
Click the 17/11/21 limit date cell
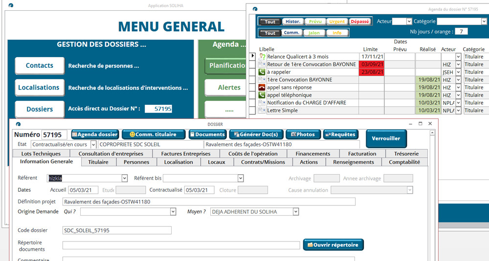(x=372, y=57)
